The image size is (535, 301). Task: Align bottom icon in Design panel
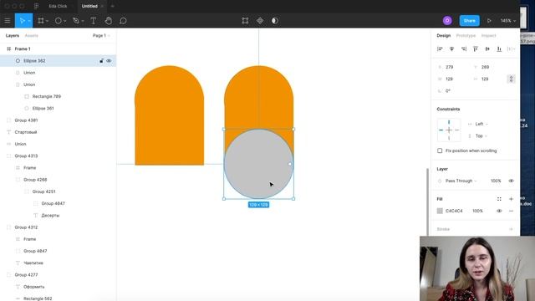coord(499,49)
